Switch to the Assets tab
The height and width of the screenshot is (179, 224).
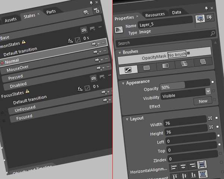coord(11,20)
